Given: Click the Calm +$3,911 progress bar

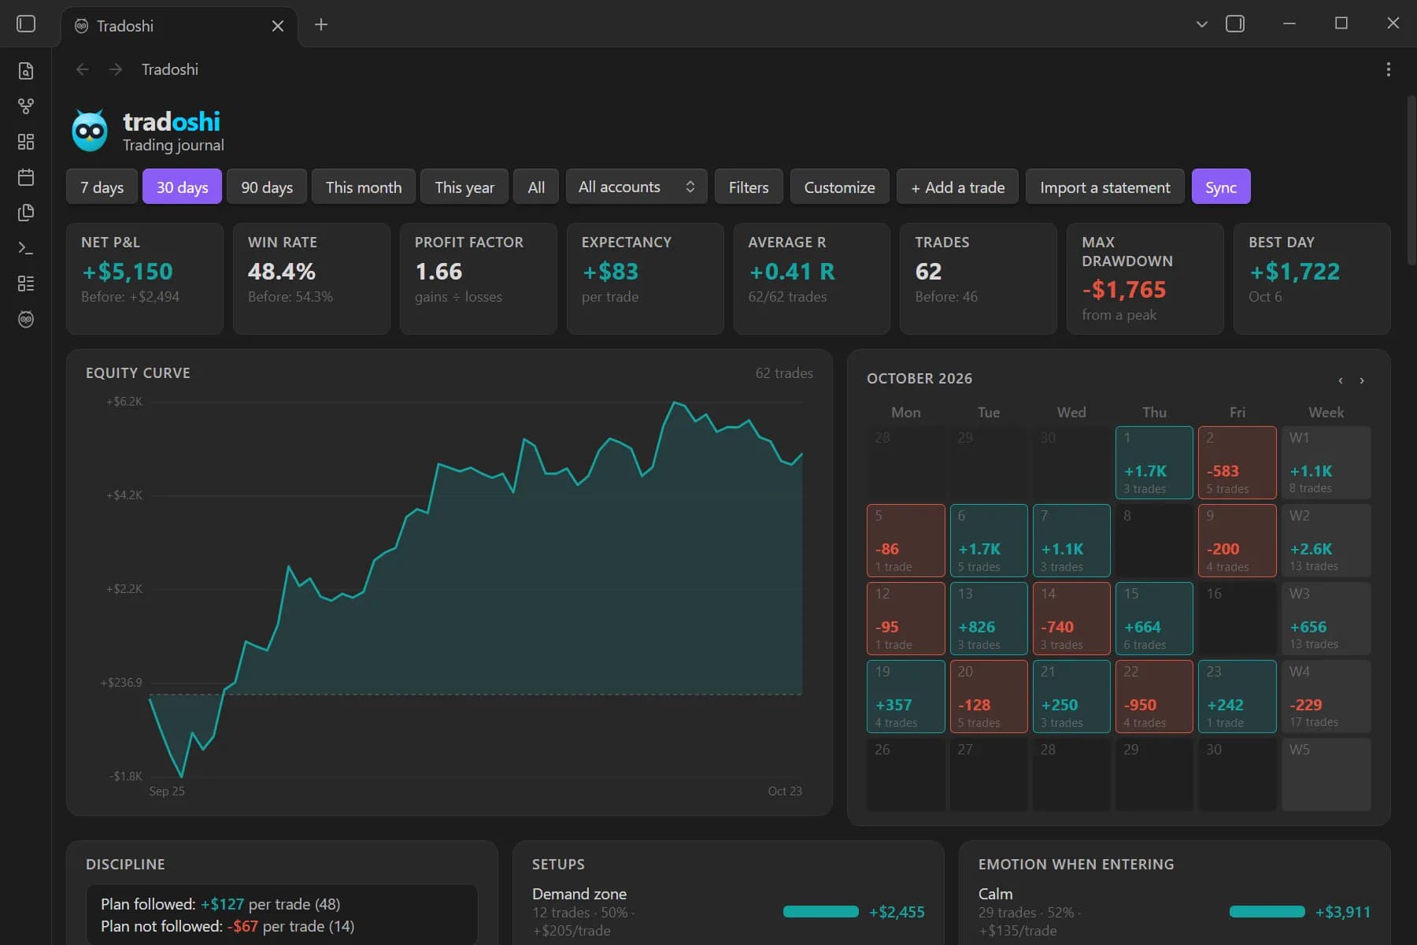Looking at the screenshot, I should point(1267,912).
